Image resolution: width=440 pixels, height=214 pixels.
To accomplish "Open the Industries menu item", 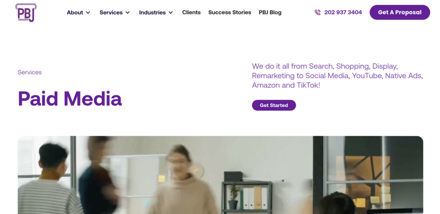I will [153, 12].
